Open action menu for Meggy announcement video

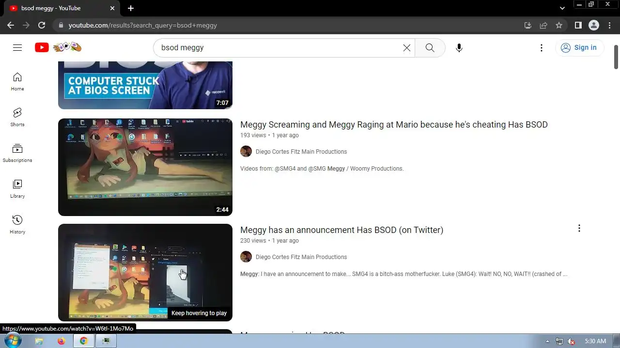coord(579,228)
